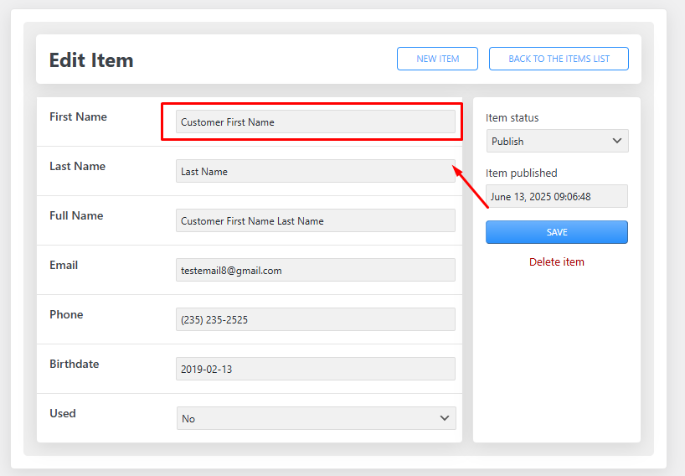Select the Full Name text box
Viewport: 685px width, 476px height.
[x=316, y=221]
